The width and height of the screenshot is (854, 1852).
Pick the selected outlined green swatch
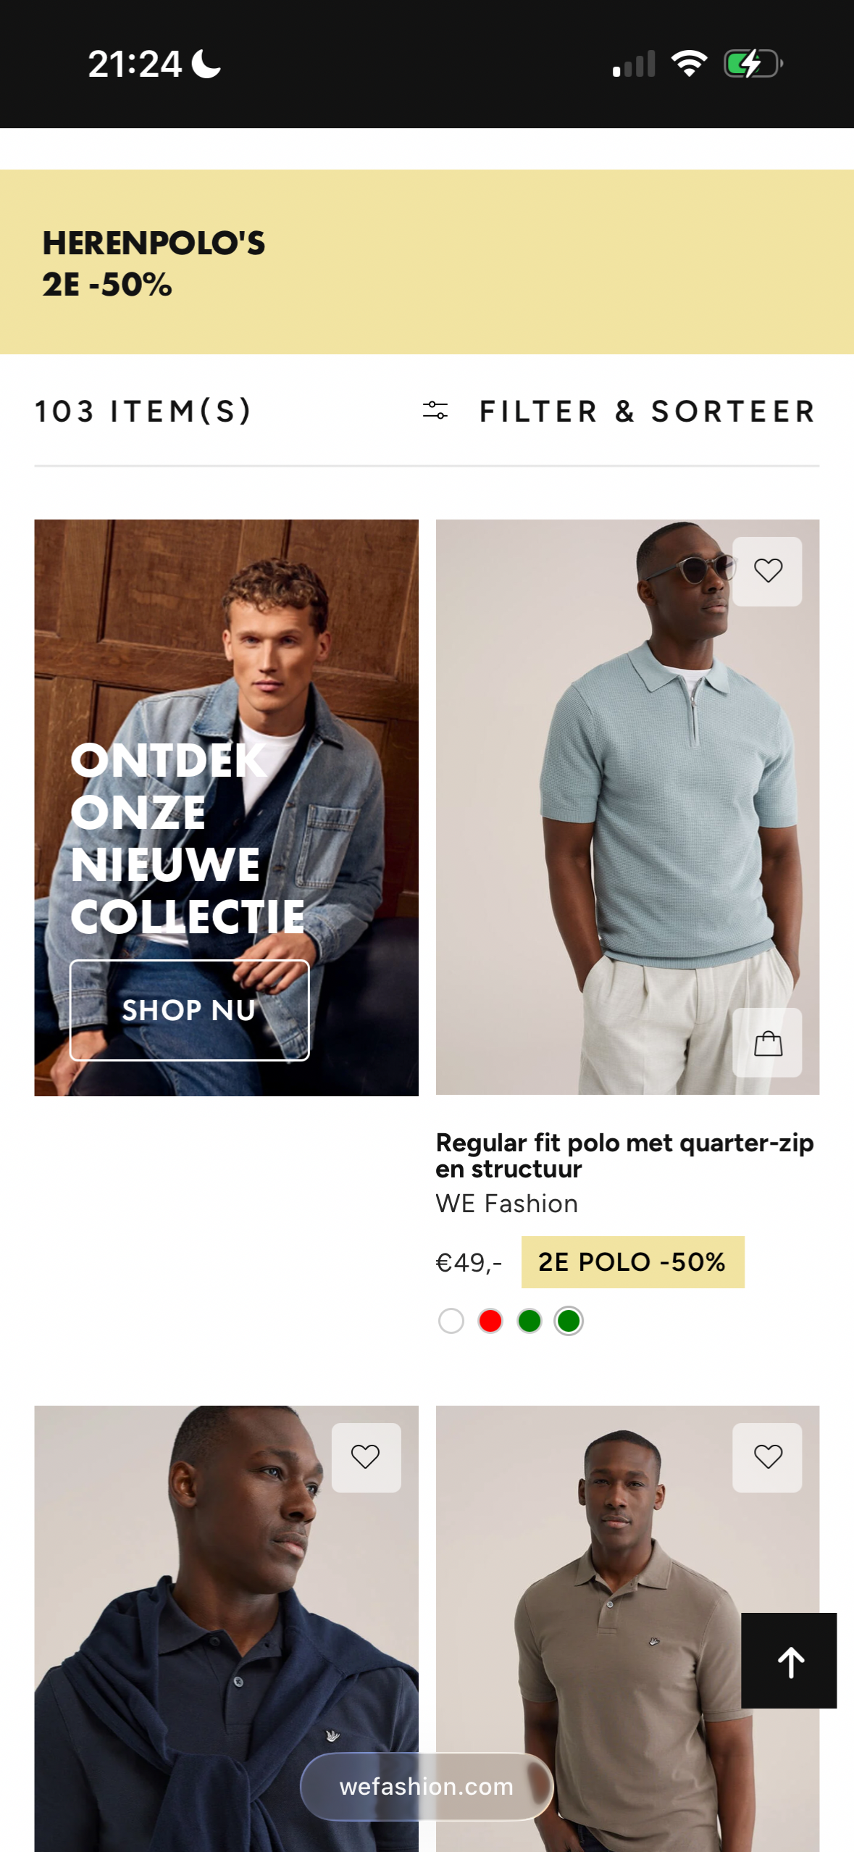click(x=569, y=1321)
